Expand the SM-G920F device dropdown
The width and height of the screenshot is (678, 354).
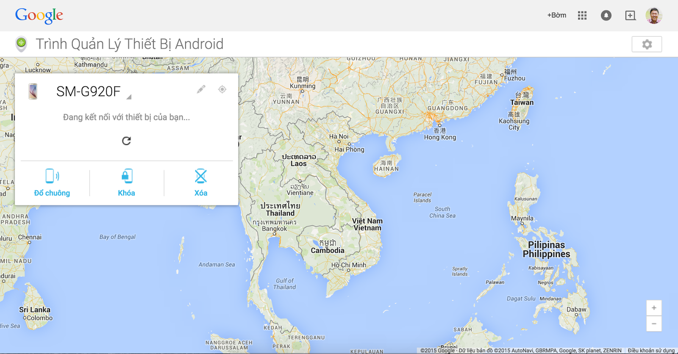pos(129,97)
